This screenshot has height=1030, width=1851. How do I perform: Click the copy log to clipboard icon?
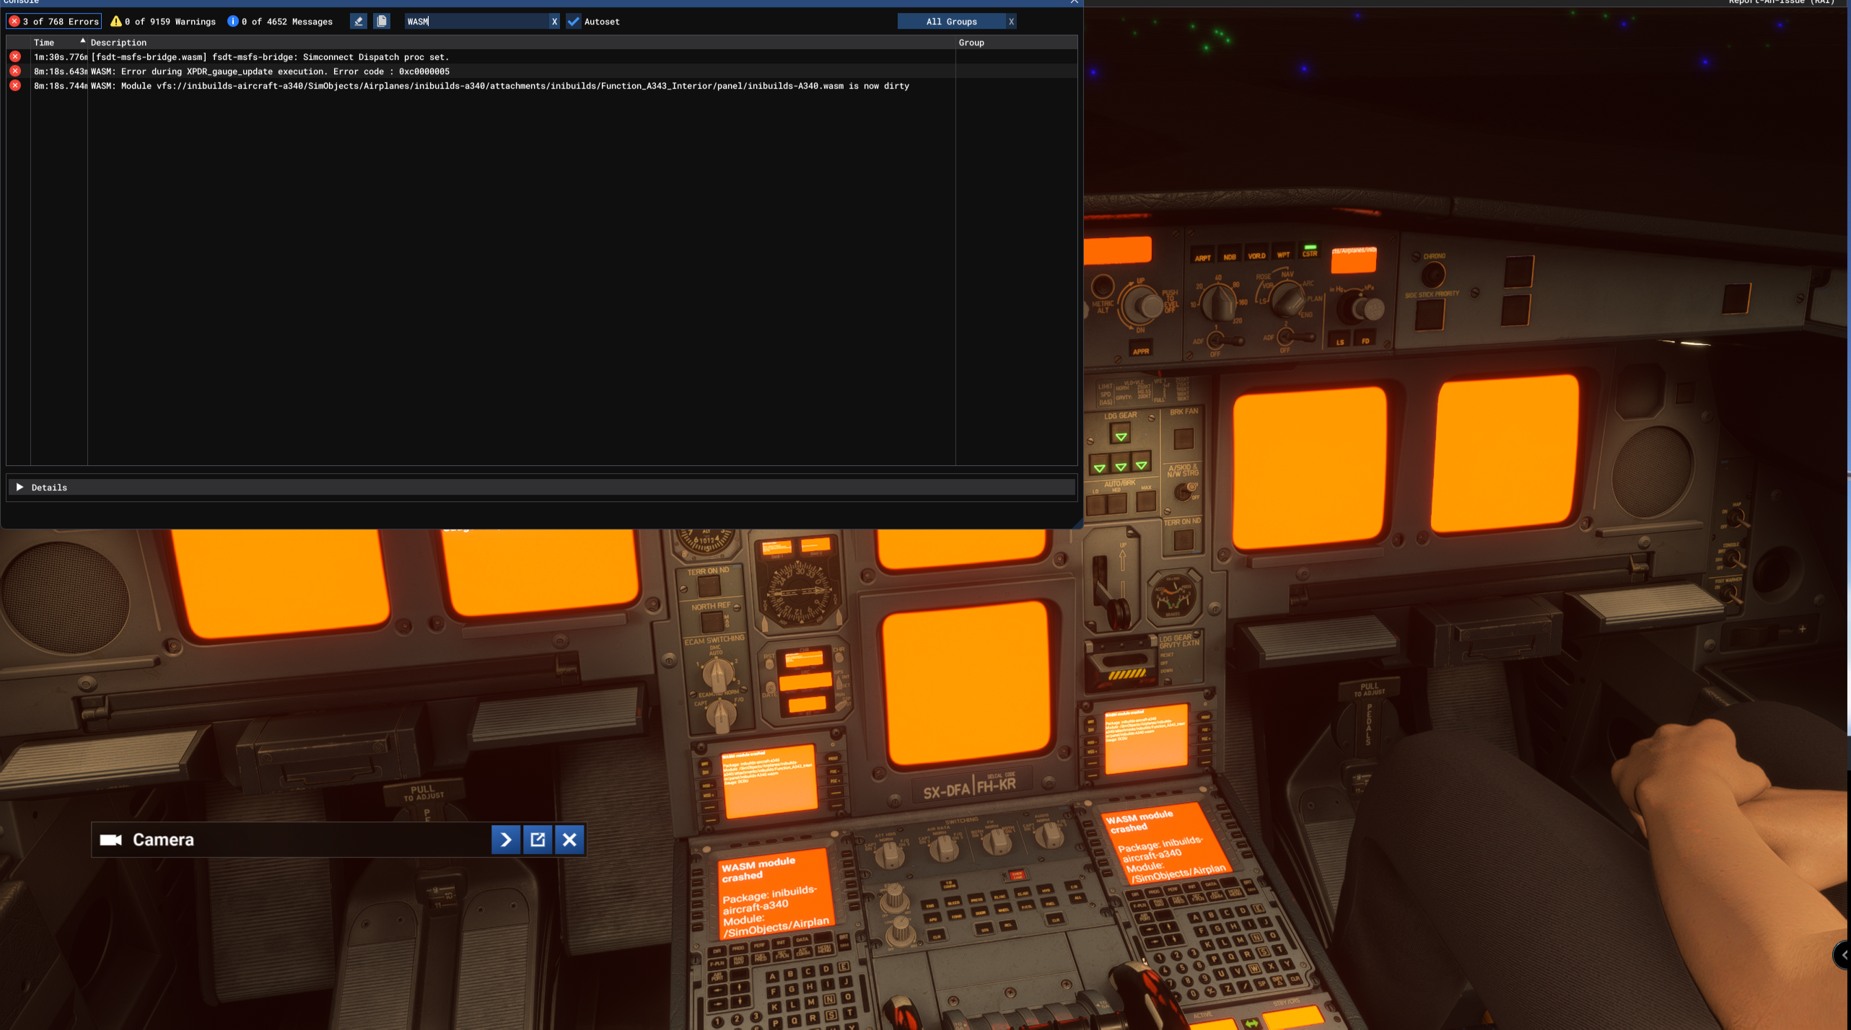tap(382, 22)
